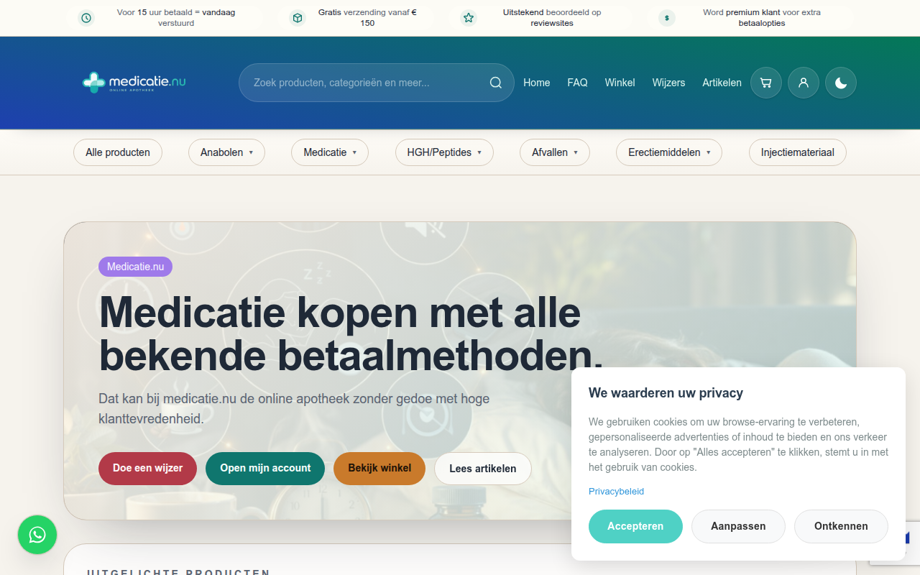Go to Home in navigation
The image size is (920, 575).
(536, 83)
